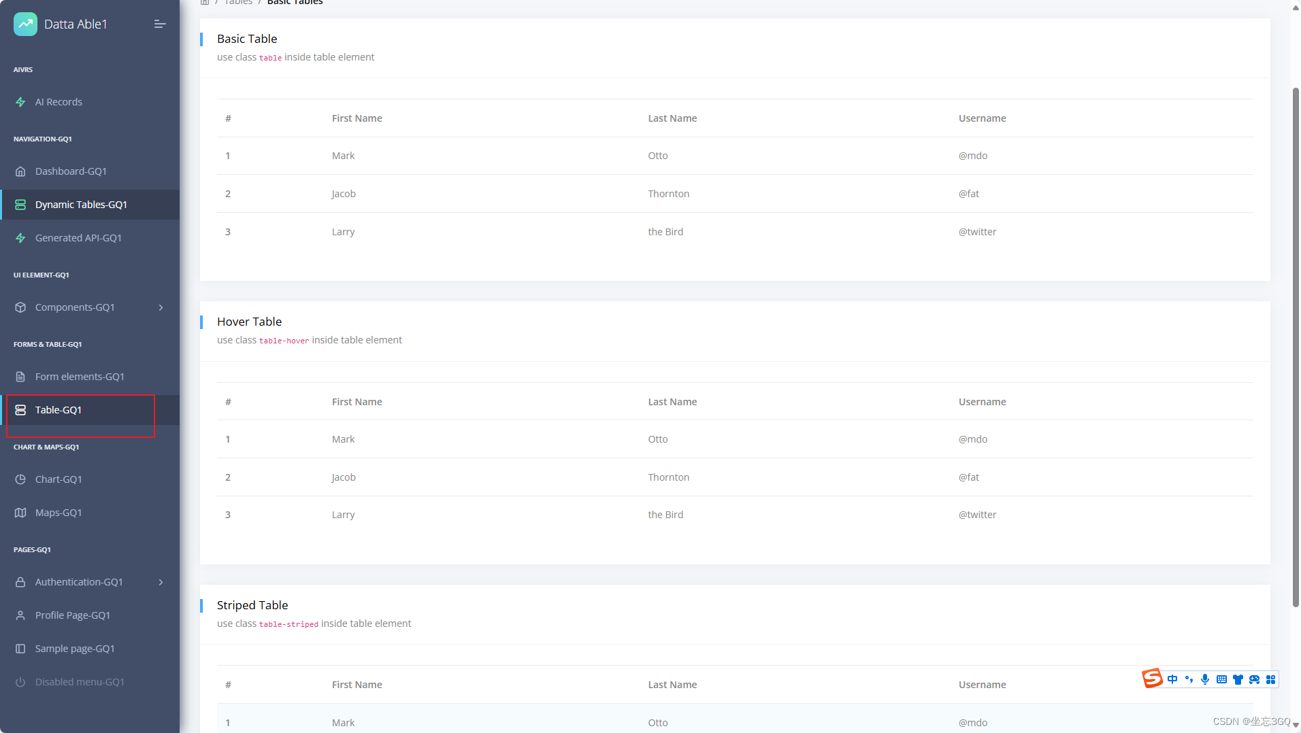Click the Chart-GQ1 pie chart icon

point(21,479)
